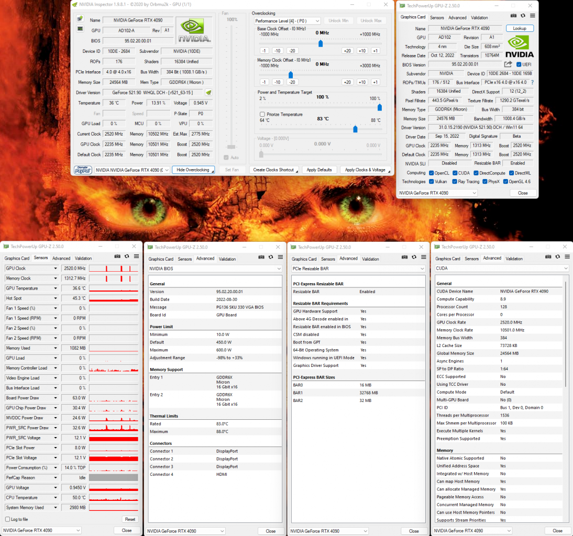The image size is (573, 536).
Task: Click the NVIDIA logo in GPU-Z Graphics Card window
Action: click(519, 47)
